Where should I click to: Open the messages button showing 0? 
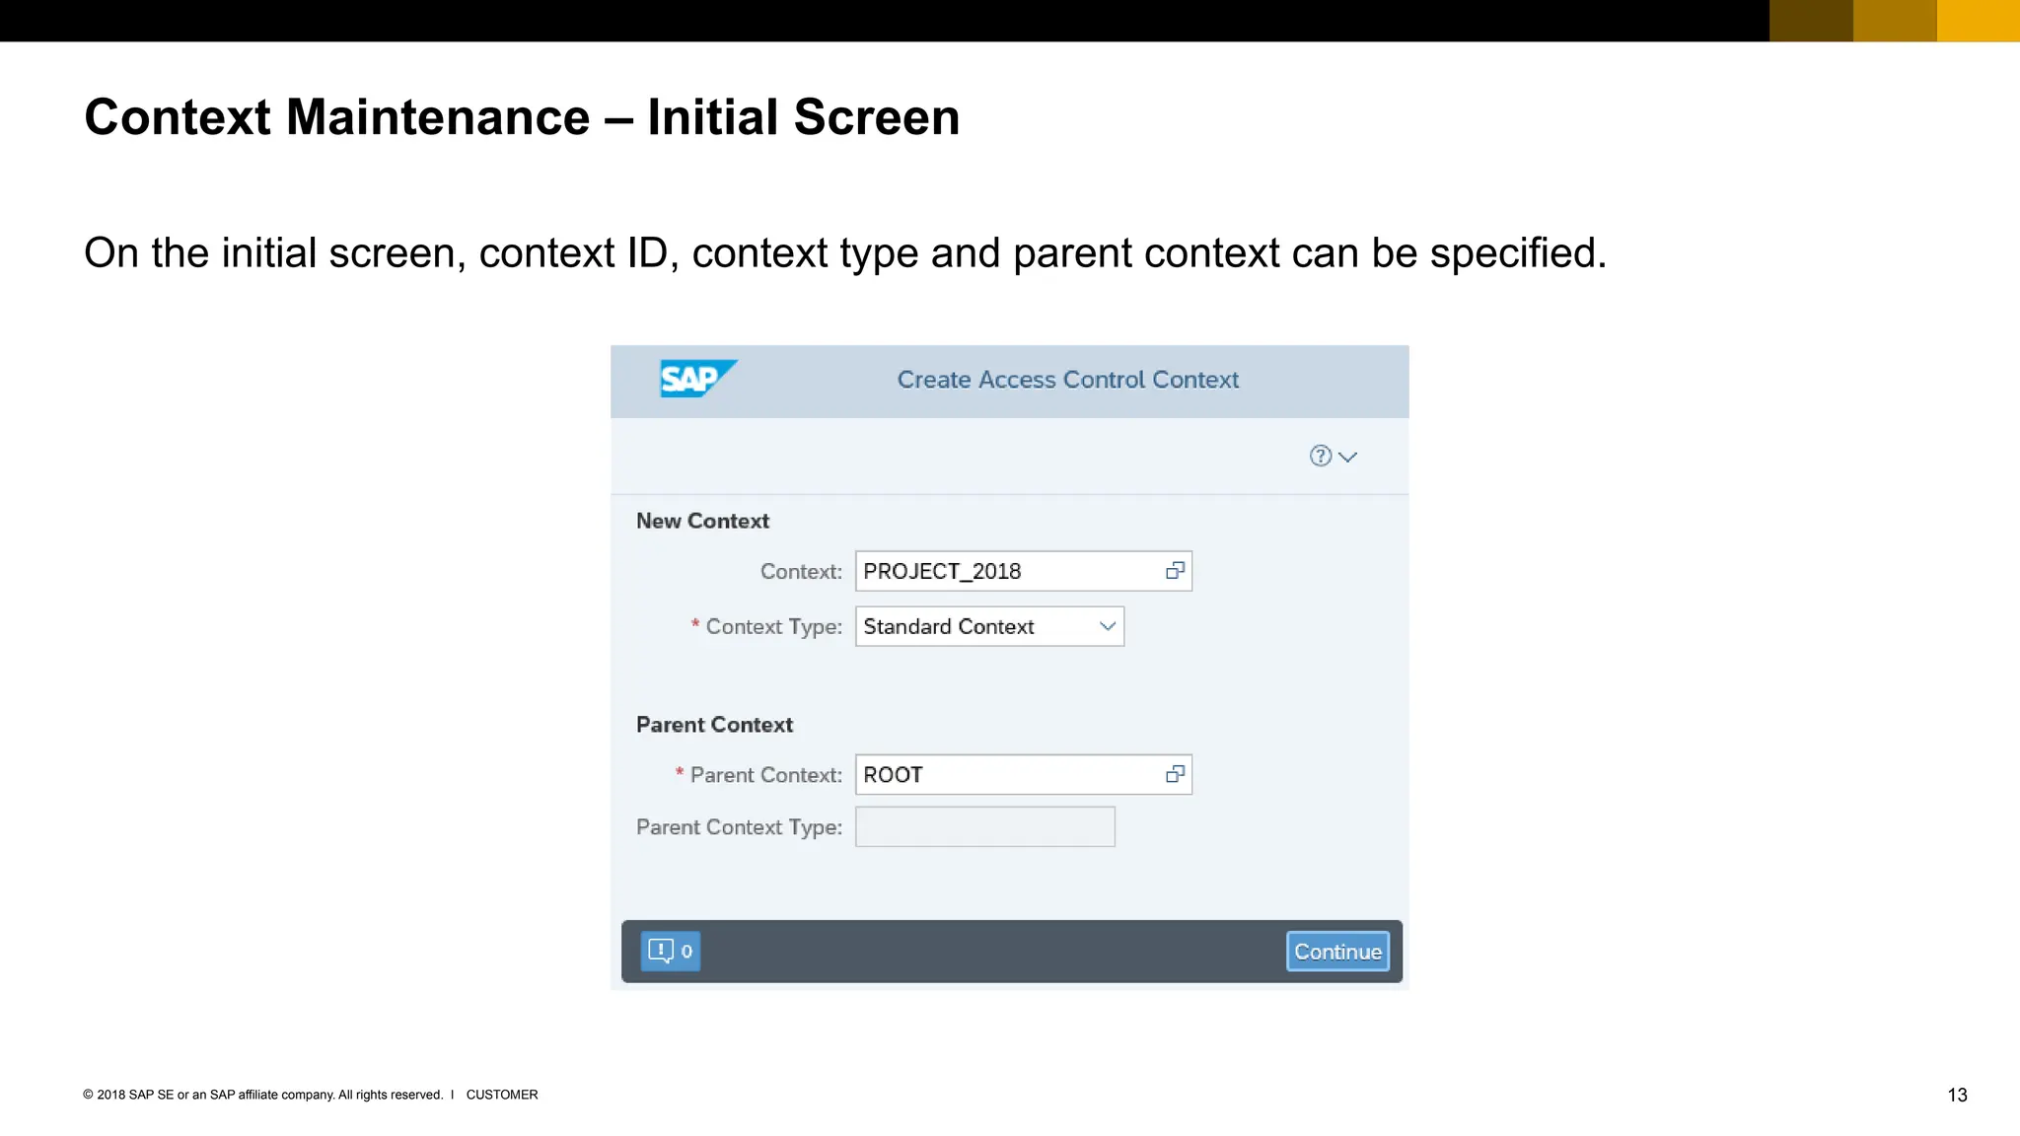point(671,952)
